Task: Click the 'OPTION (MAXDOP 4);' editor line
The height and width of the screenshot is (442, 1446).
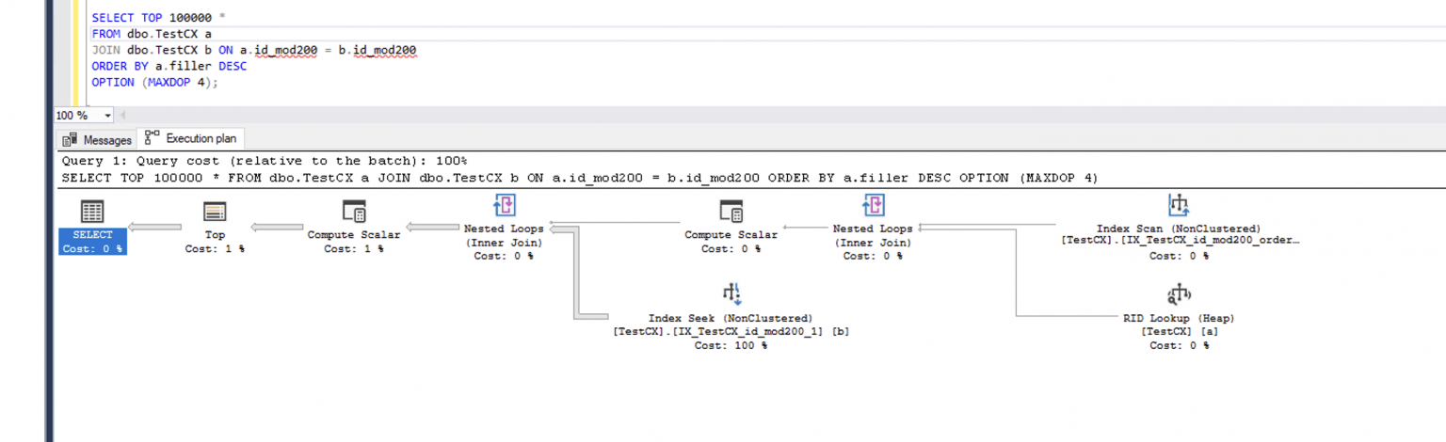Action: click(x=154, y=82)
